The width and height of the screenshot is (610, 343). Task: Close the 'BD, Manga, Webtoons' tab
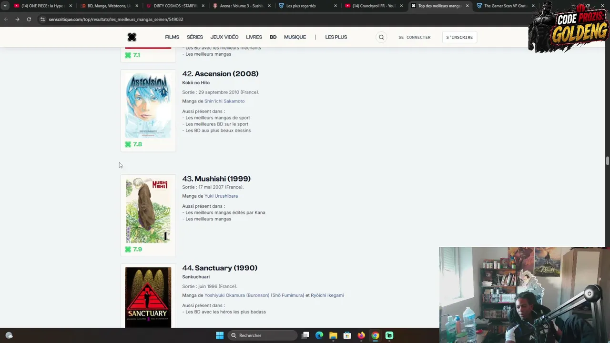(x=137, y=6)
